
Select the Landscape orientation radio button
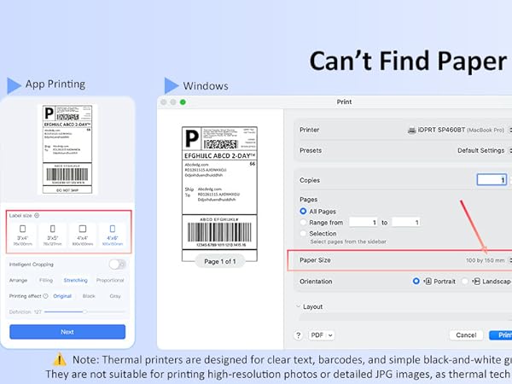point(465,281)
